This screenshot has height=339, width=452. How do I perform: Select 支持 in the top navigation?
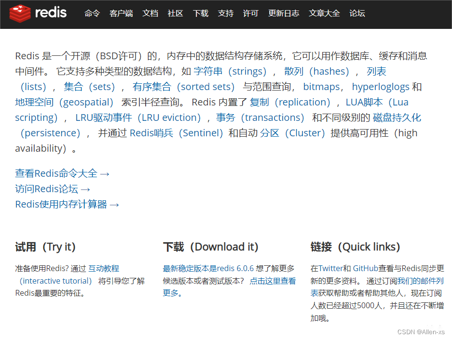click(226, 13)
